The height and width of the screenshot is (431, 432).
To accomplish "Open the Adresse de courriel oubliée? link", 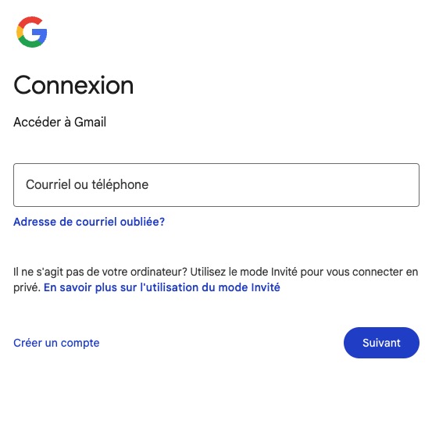I will tap(89, 222).
